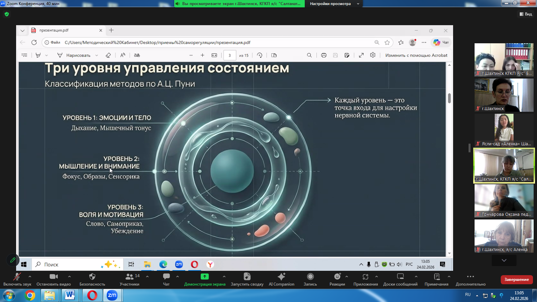The height and width of the screenshot is (302, 537).
Task: Expand audio options arrow next to microphone
Action: click(x=30, y=276)
